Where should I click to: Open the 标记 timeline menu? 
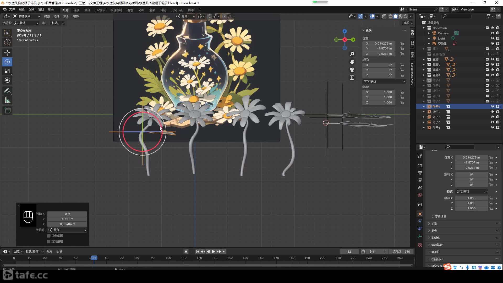[59, 252]
